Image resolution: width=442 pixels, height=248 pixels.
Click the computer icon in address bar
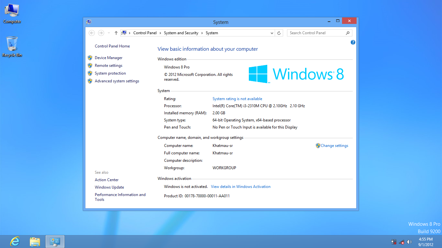[x=124, y=33]
